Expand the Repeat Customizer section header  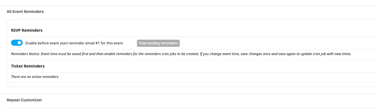coord(24,100)
